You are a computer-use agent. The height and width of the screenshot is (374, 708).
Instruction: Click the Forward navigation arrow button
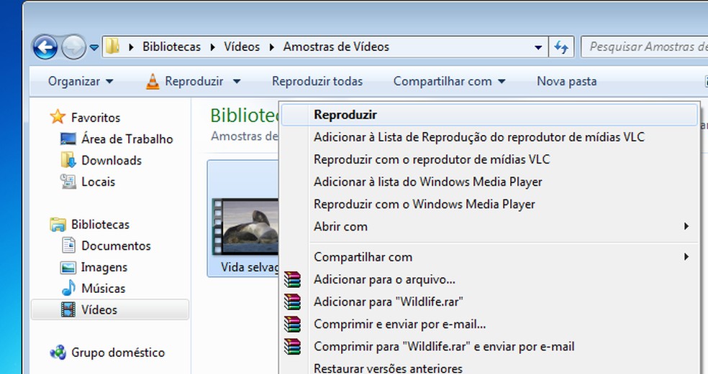point(73,47)
